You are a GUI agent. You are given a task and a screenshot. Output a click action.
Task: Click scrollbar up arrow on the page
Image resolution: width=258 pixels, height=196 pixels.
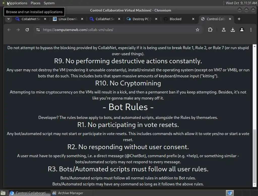point(254,46)
